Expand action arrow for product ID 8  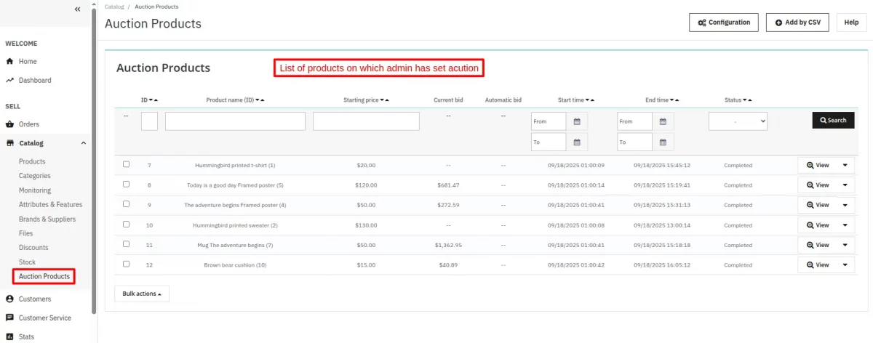point(845,185)
